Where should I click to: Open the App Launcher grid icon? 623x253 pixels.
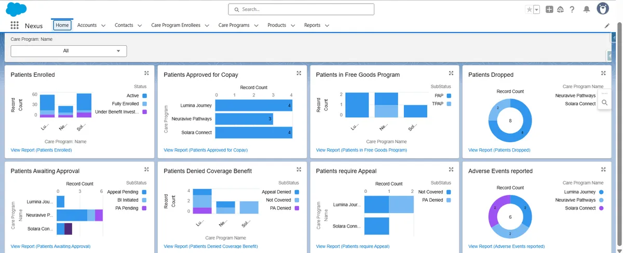tap(15, 25)
